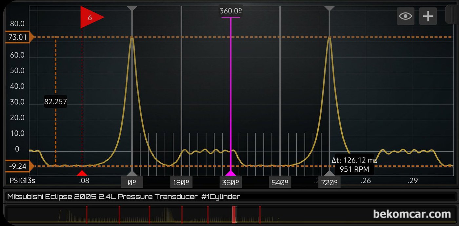Click the highlighted position box in overview strip
Screen dimensions: 459x226
[234, 215]
